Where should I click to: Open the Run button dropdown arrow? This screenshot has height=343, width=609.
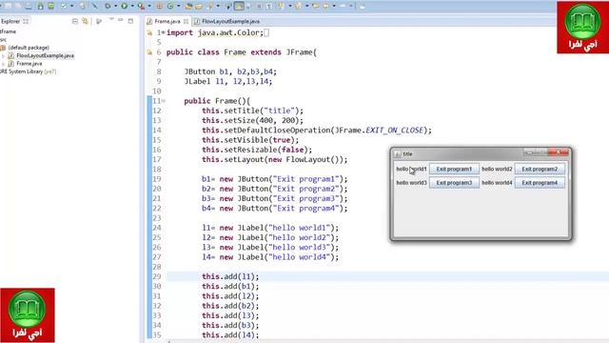132,6
